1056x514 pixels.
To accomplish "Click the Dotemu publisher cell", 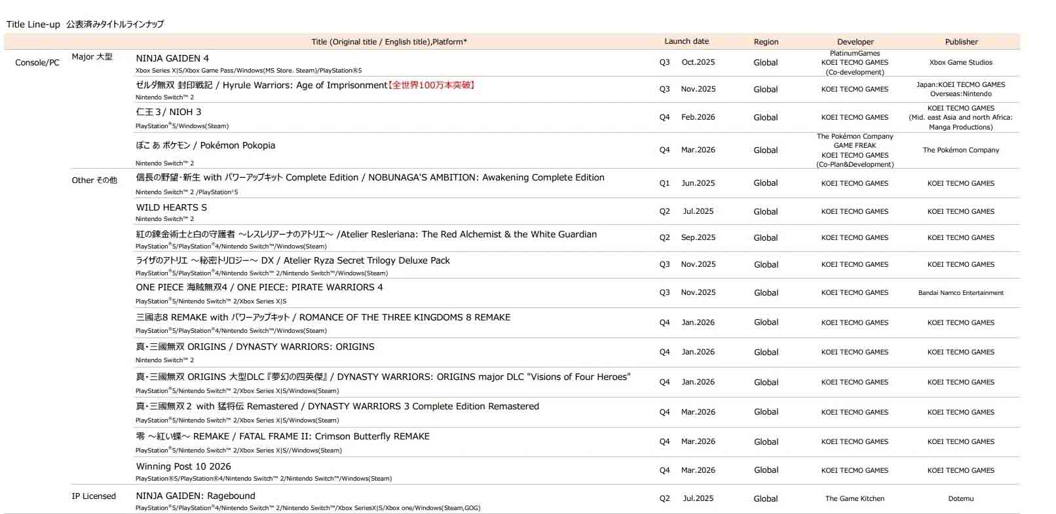I will point(960,498).
